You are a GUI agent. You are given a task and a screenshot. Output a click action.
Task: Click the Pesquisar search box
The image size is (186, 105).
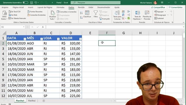pyautogui.click(x=96, y=3)
